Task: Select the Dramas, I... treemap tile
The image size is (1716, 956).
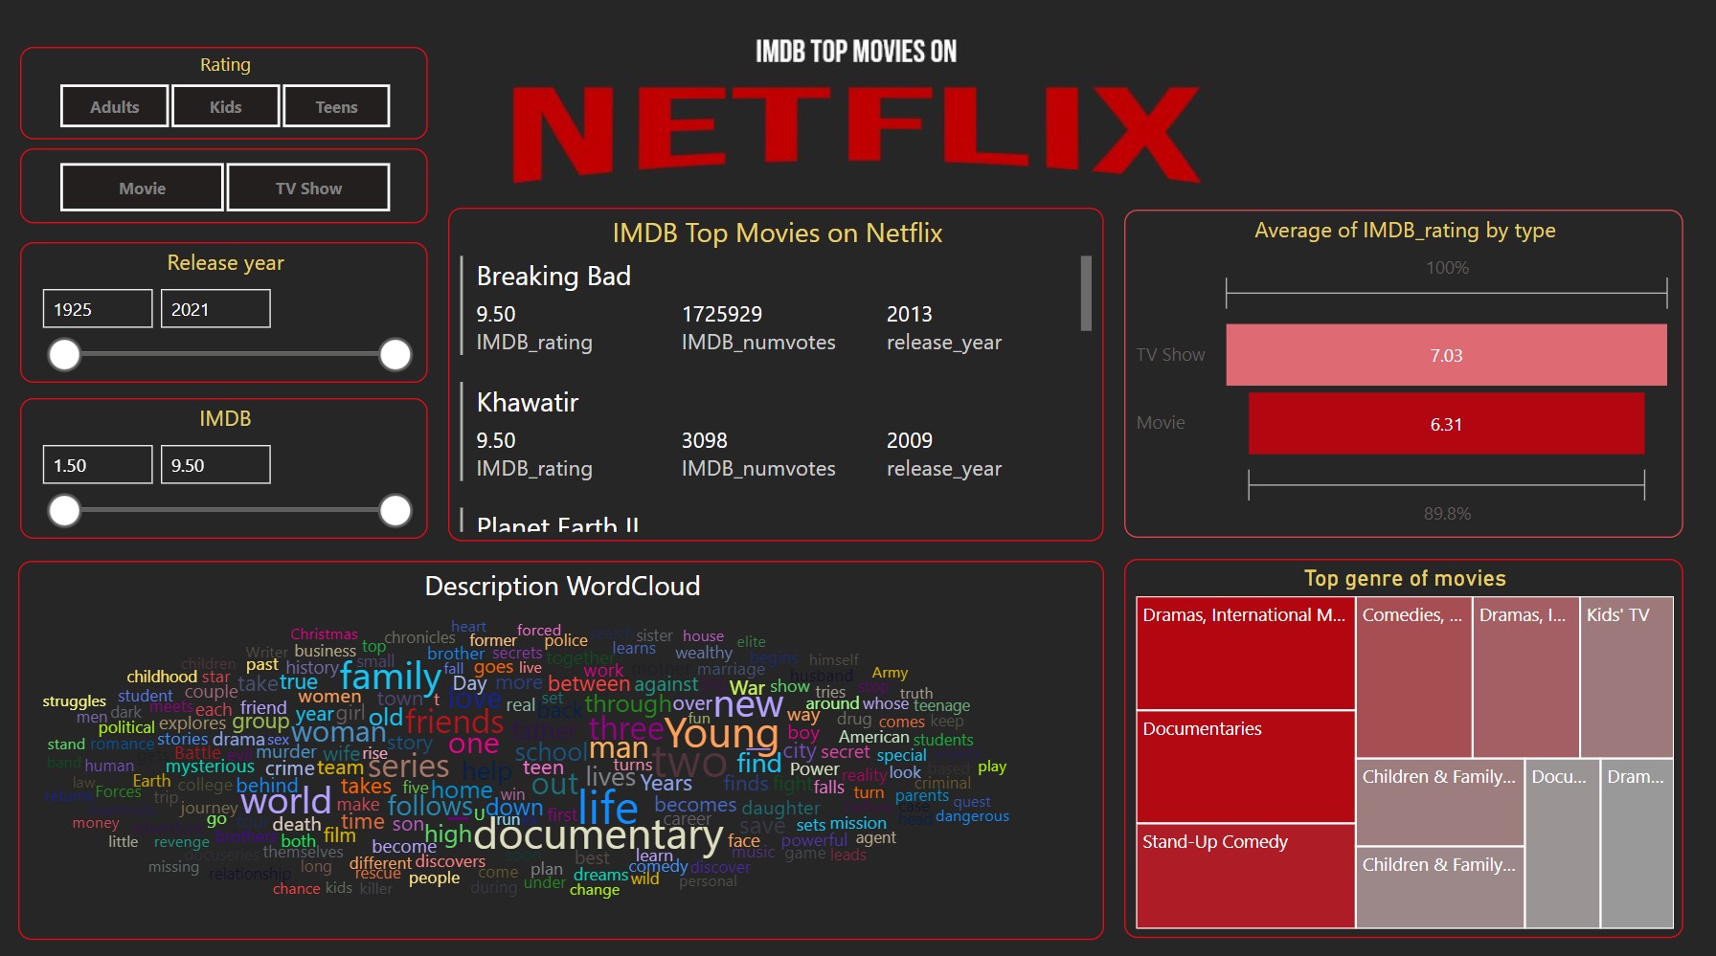Action: click(1525, 678)
